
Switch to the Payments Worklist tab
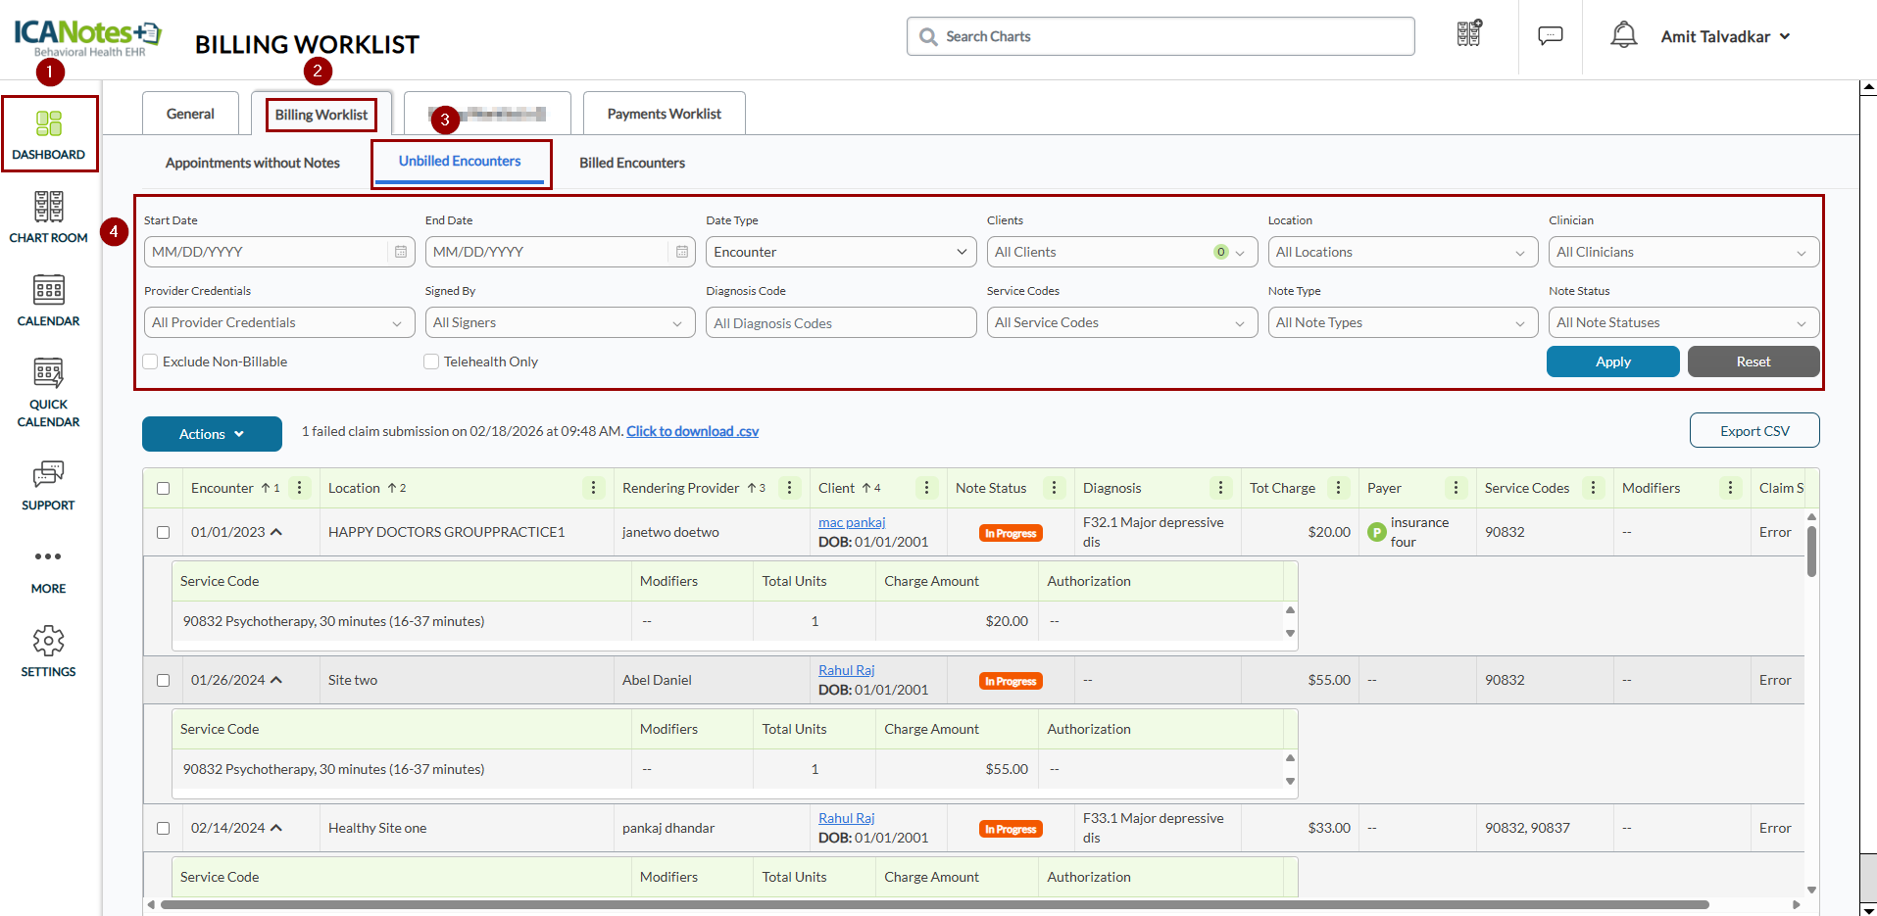pos(664,114)
